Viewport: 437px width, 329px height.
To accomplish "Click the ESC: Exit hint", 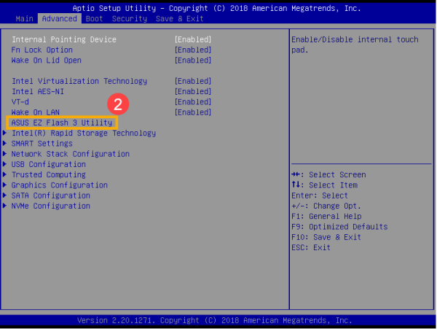I will click(x=311, y=247).
